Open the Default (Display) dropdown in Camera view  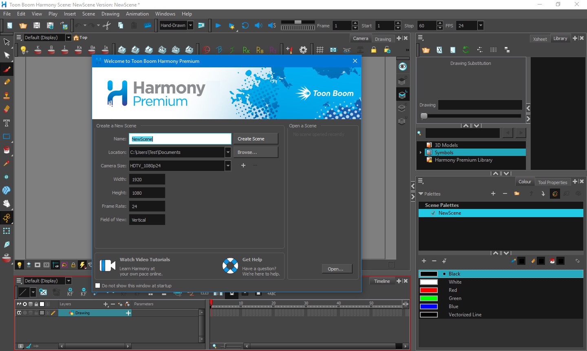(x=68, y=38)
